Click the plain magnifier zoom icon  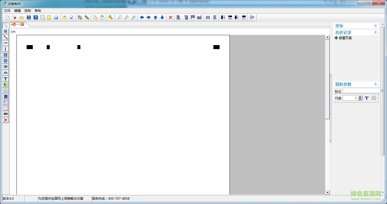pos(120,17)
